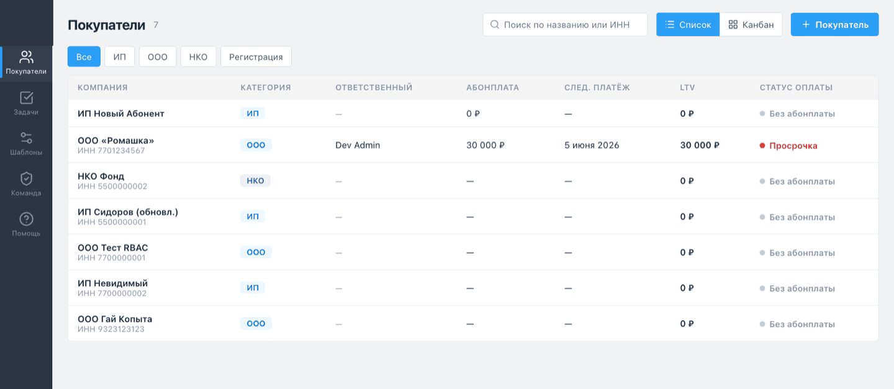The width and height of the screenshot is (894, 389).
Task: Click Dev Admin responsible cell
Action: (358, 145)
